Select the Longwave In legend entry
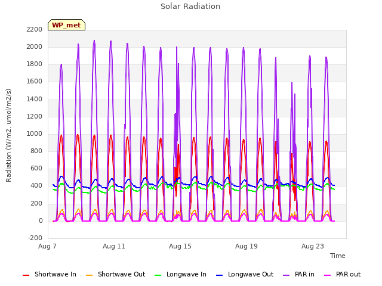This screenshot has width=382, height=286. pos(180,274)
